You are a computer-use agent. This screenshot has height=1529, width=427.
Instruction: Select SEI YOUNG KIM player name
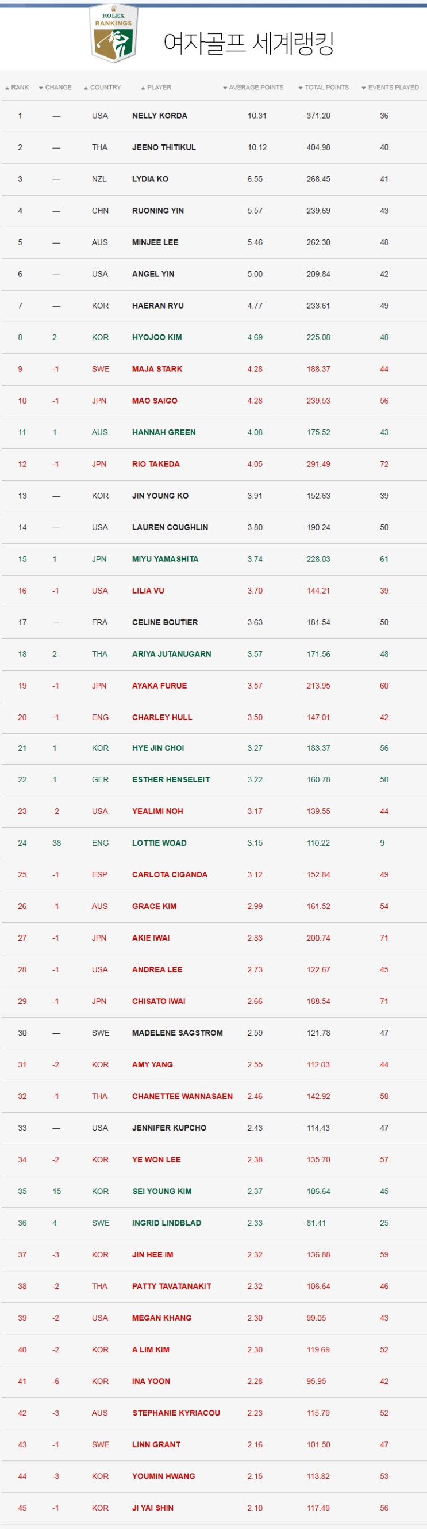(x=161, y=1191)
